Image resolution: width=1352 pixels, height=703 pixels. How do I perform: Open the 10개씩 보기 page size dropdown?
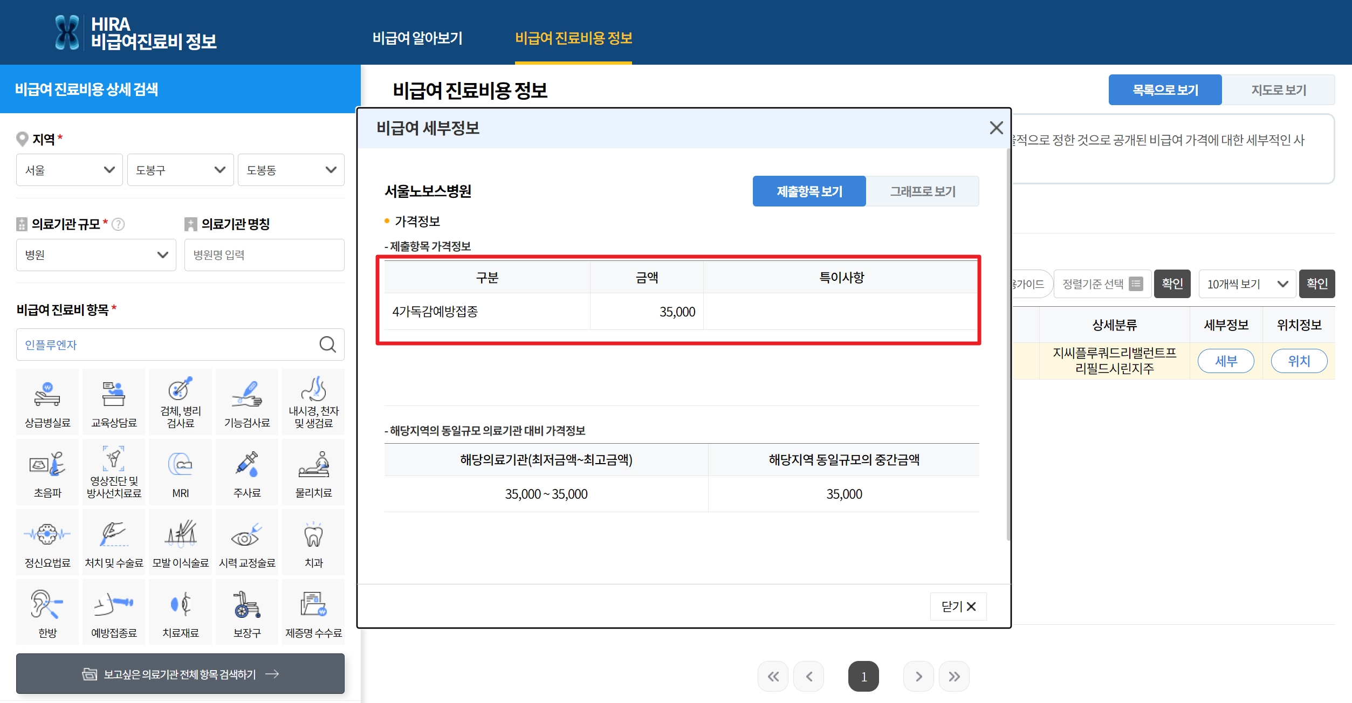(1247, 284)
